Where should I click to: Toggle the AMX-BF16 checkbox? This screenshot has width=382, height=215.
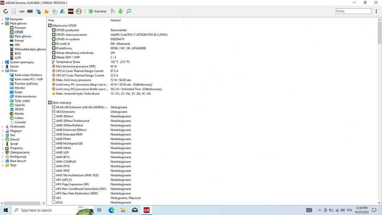pyautogui.click(x=53, y=157)
